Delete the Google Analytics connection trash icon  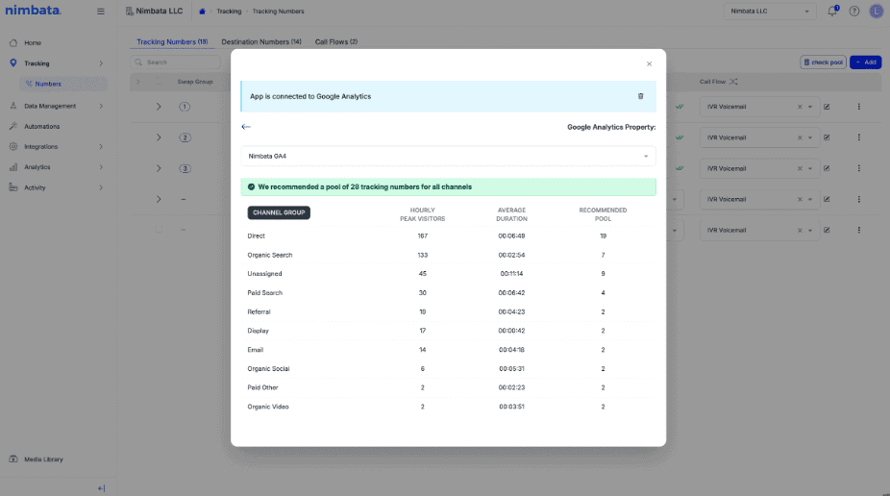click(640, 96)
